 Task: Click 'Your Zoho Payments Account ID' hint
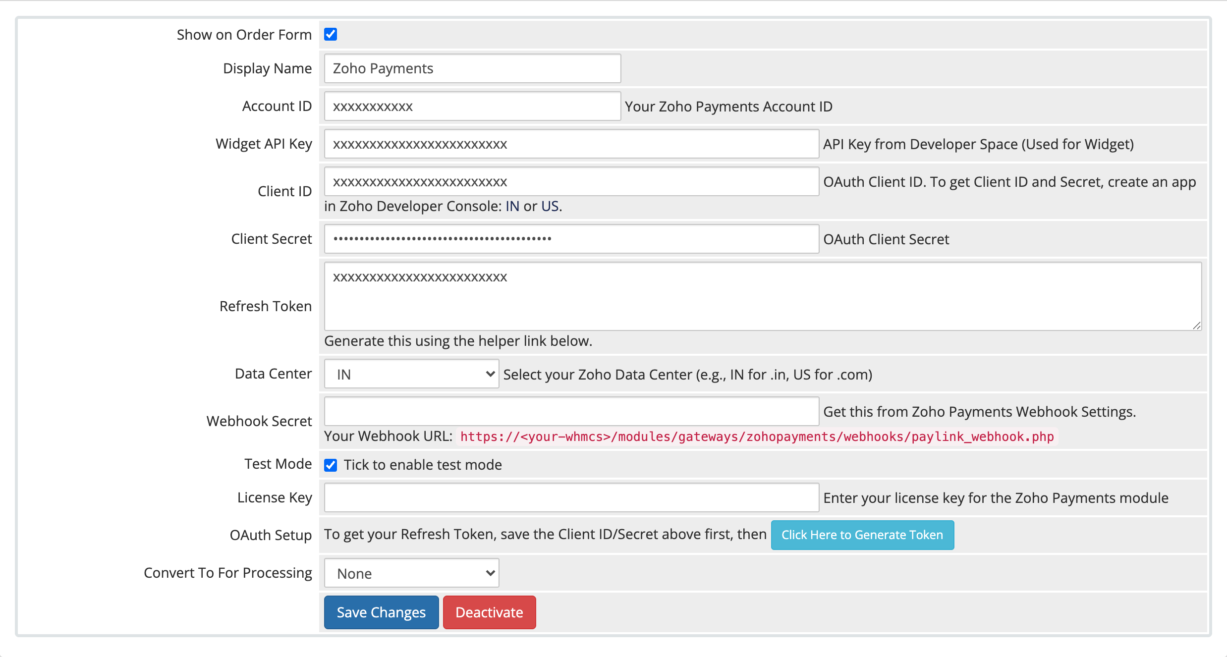(x=728, y=107)
